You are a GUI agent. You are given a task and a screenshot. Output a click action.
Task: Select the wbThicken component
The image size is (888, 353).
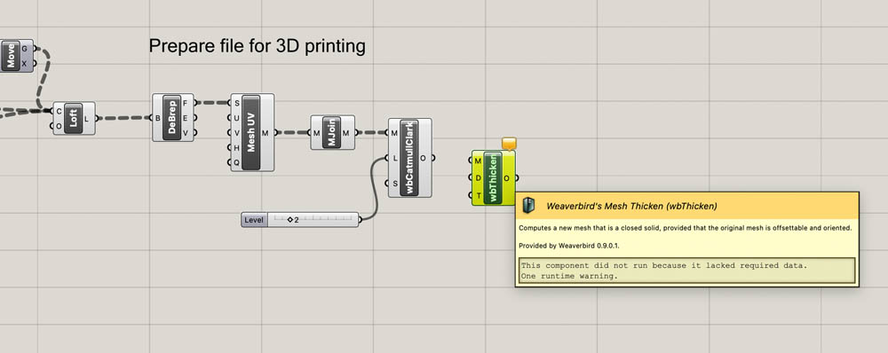493,177
